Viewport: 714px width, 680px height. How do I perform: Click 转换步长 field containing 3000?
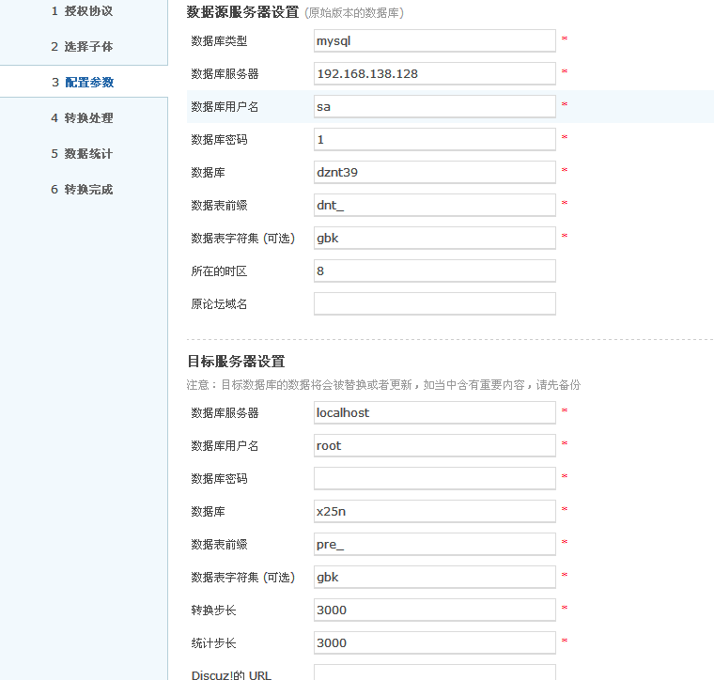point(434,610)
